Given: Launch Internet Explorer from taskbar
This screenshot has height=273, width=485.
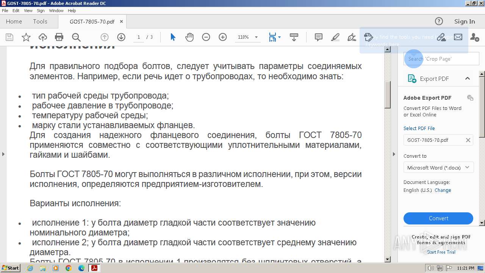Looking at the screenshot, I should [x=30, y=268].
